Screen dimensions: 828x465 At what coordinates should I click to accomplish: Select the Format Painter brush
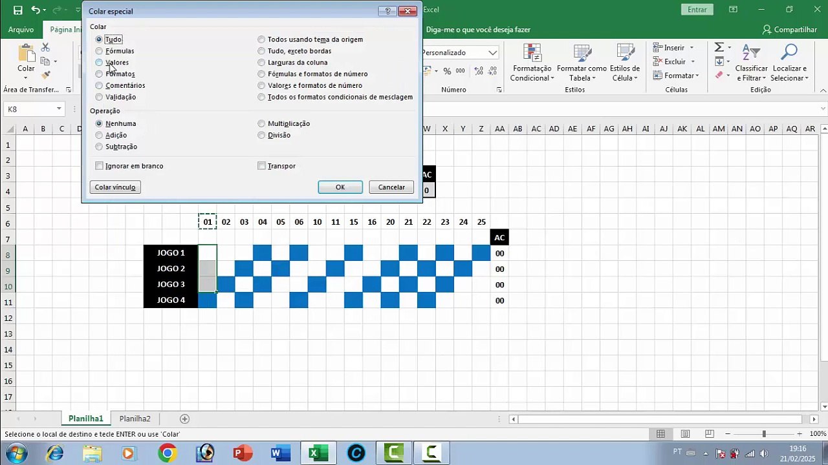(45, 75)
